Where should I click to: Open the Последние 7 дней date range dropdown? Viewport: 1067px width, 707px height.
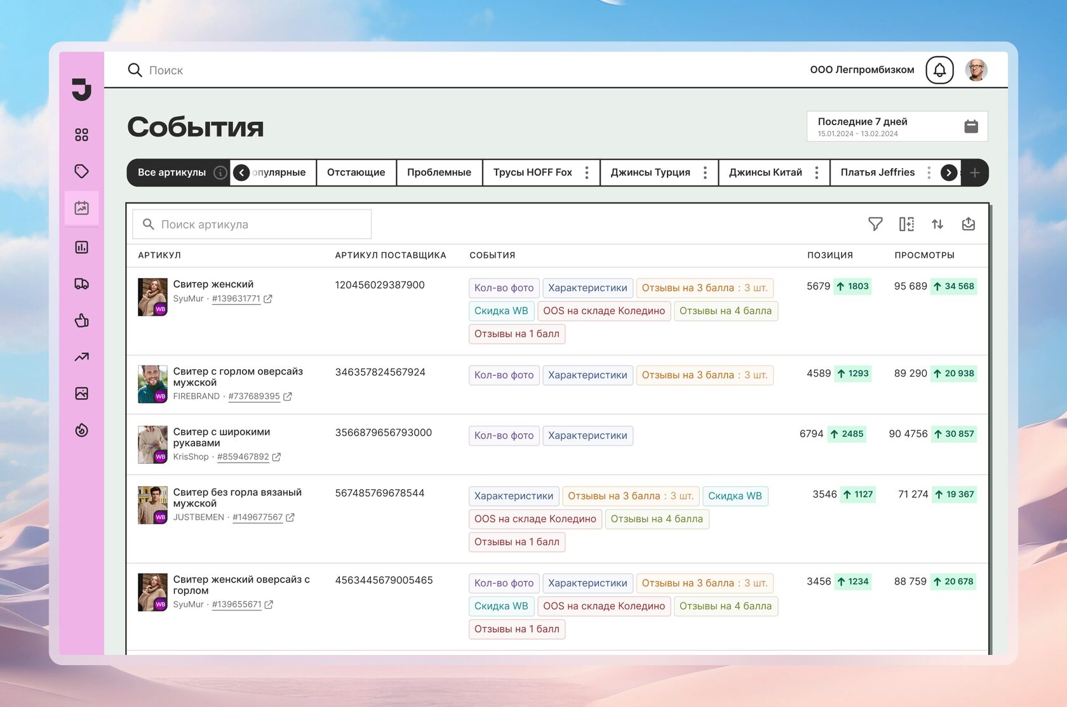point(897,126)
